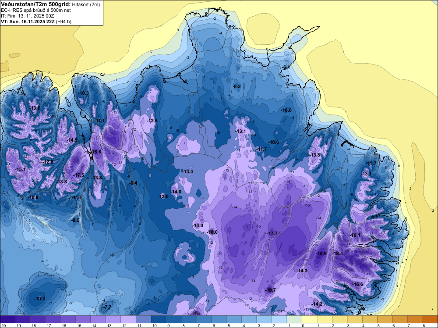Select the legend swatch between -10 and -9
The image size is (438, 328).
[x=159, y=319]
